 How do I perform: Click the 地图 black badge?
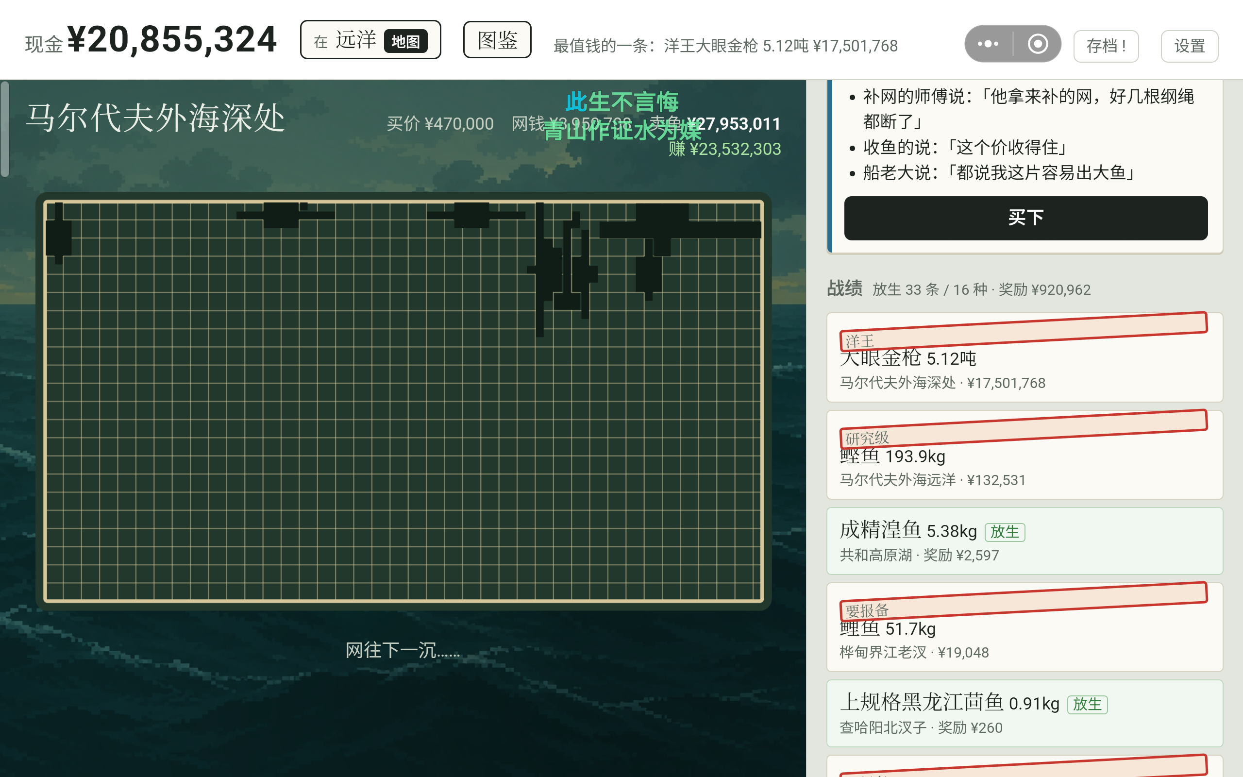(x=405, y=42)
